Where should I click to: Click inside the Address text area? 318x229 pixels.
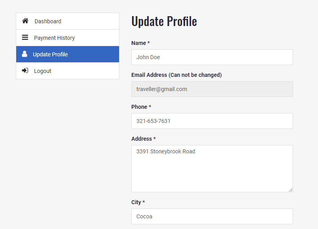(x=212, y=169)
